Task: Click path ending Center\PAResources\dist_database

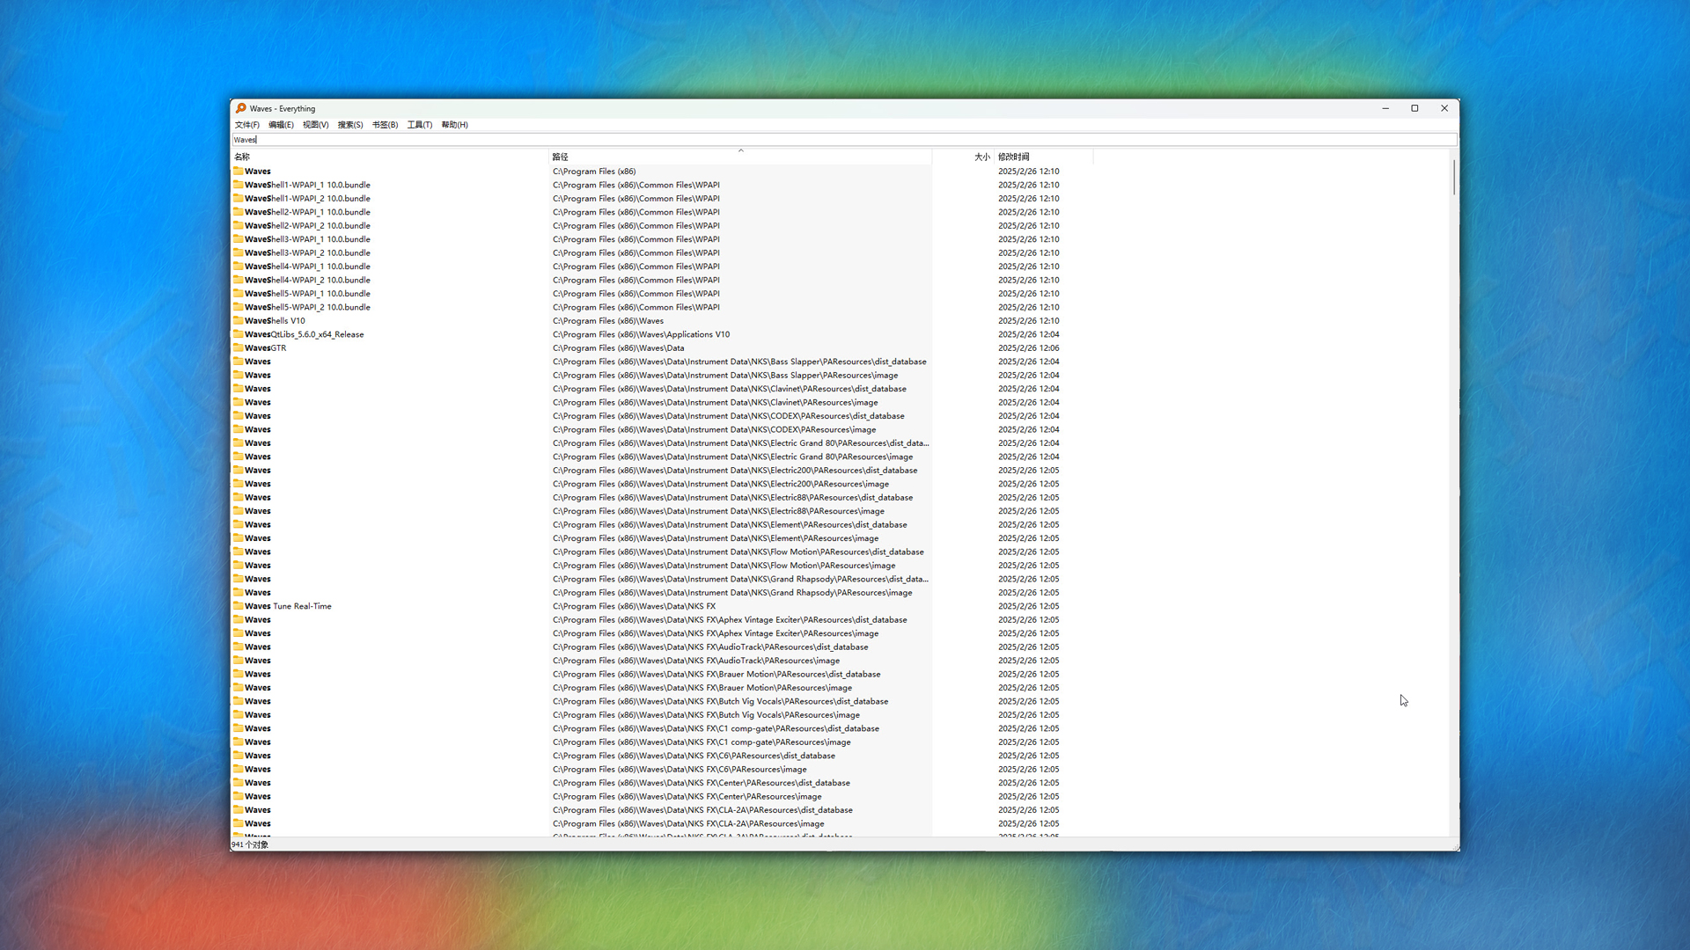Action: (702, 783)
